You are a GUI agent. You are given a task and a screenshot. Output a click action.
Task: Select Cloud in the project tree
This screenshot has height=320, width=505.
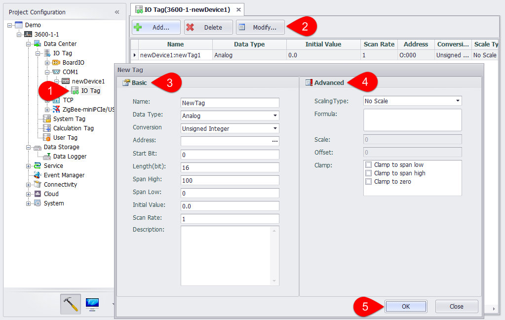pos(51,194)
